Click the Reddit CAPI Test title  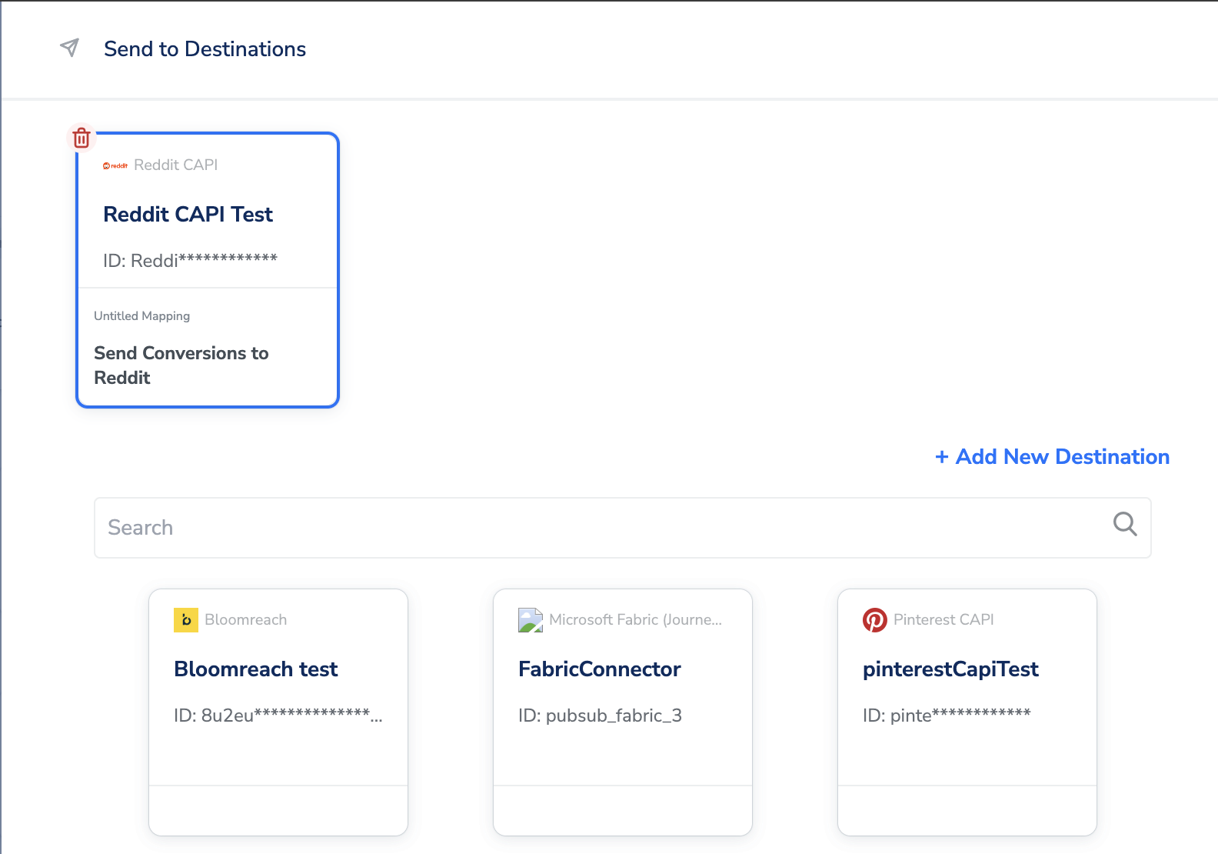click(x=188, y=215)
